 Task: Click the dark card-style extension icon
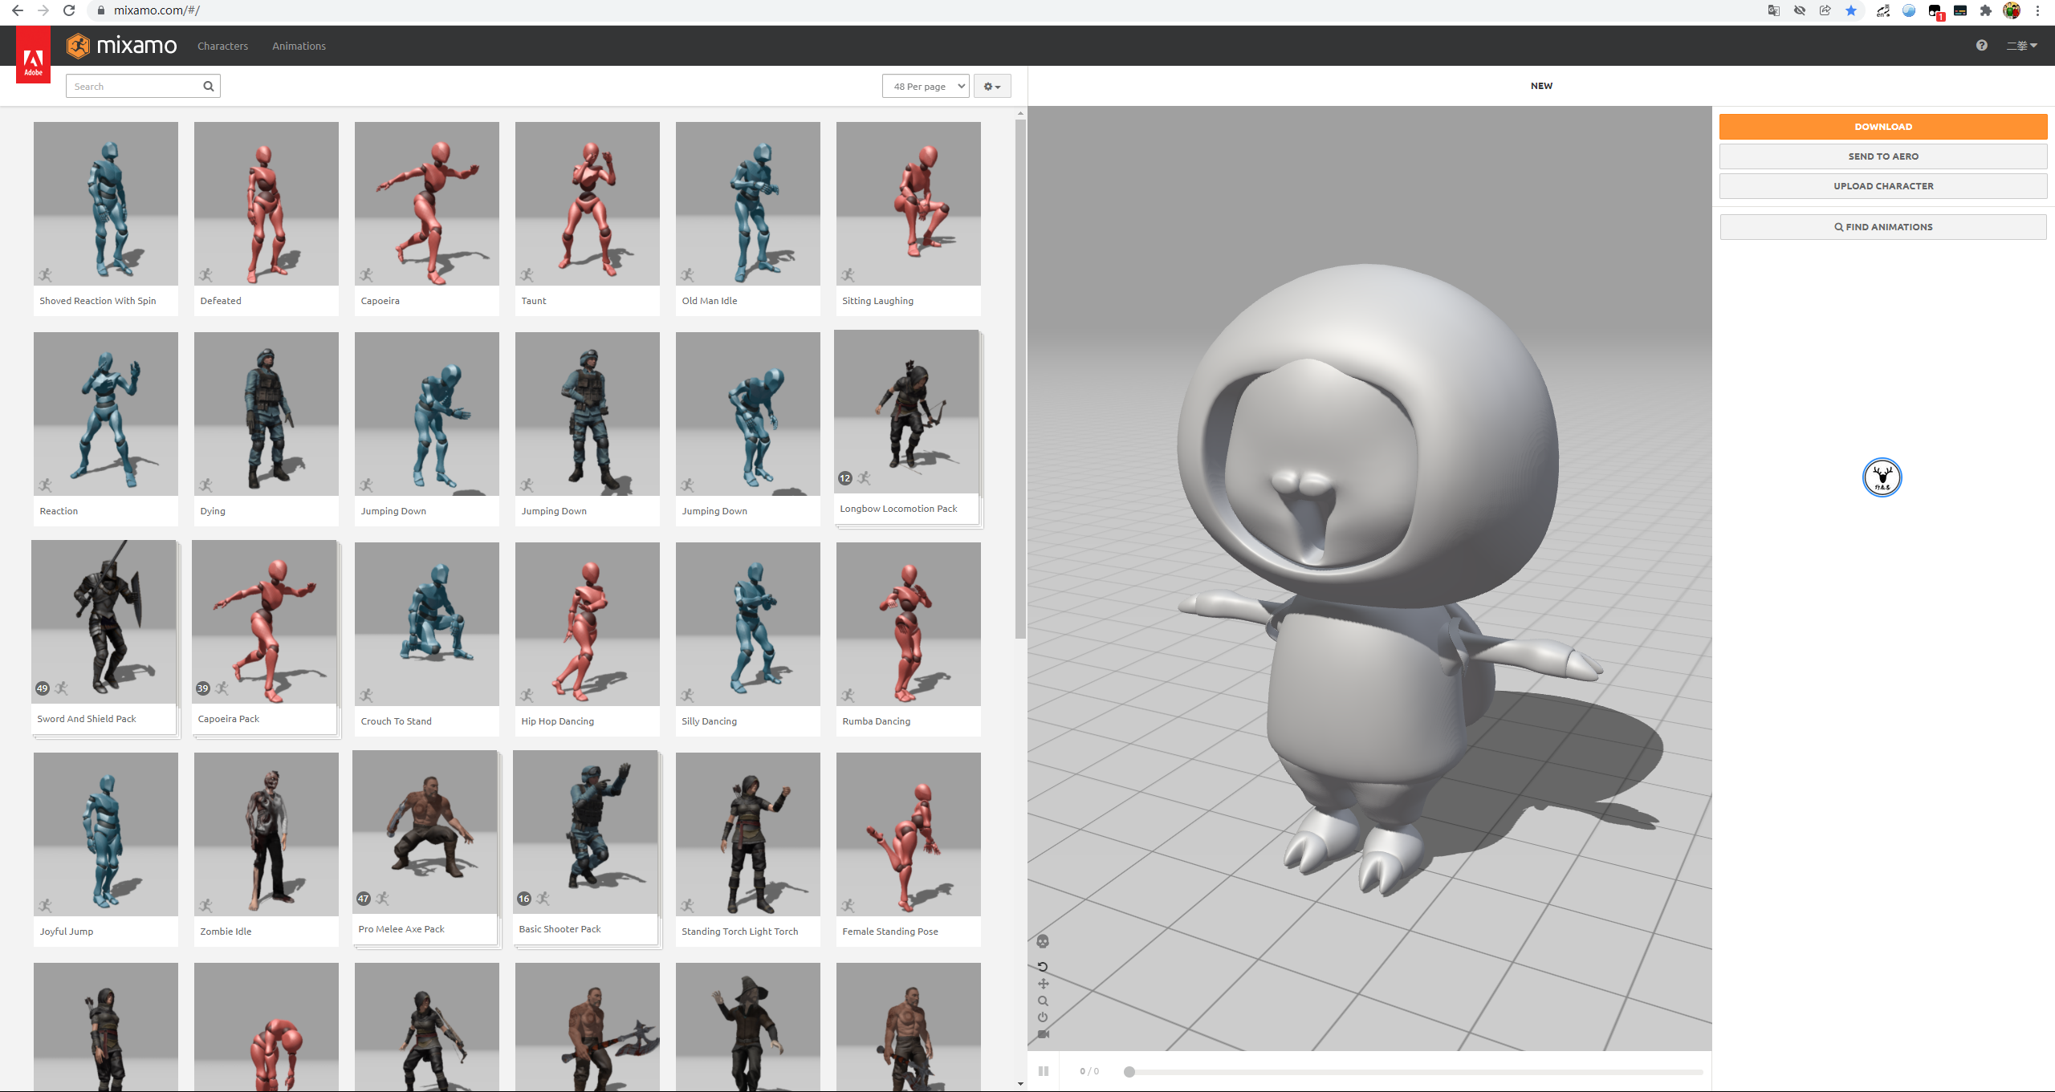pyautogui.click(x=1960, y=10)
